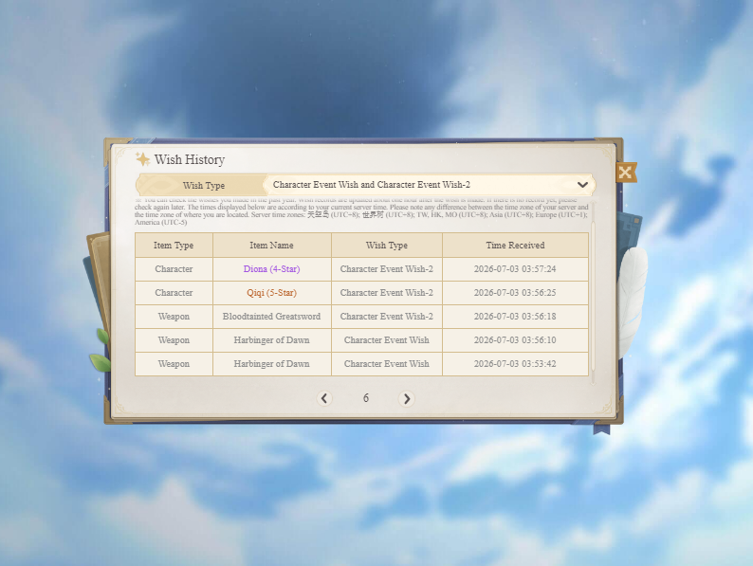Select the Wish Type column header
The width and height of the screenshot is (753, 566).
387,246
